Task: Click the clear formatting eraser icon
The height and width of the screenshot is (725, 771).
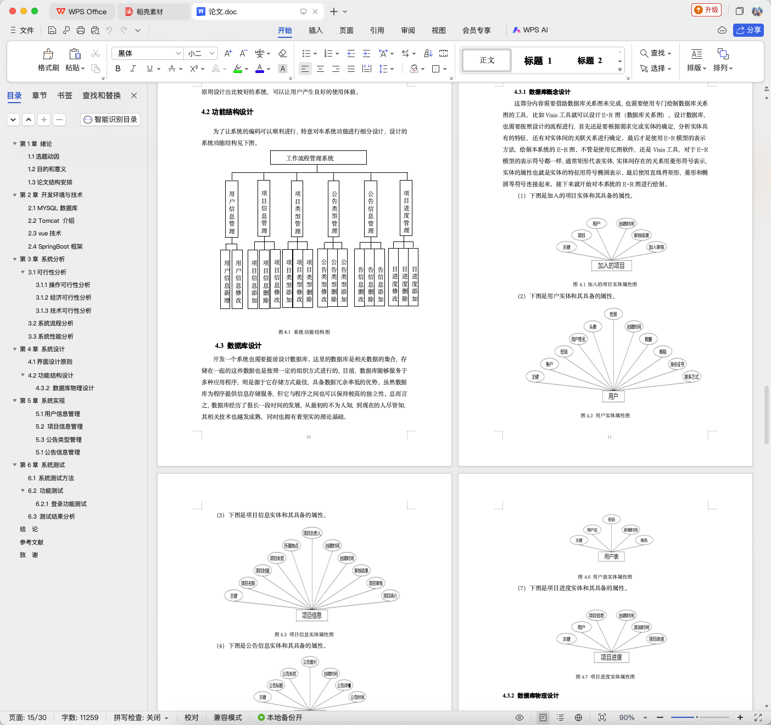Action: click(283, 53)
